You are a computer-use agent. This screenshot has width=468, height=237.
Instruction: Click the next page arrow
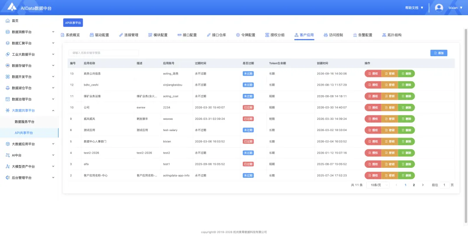pyautogui.click(x=422, y=185)
